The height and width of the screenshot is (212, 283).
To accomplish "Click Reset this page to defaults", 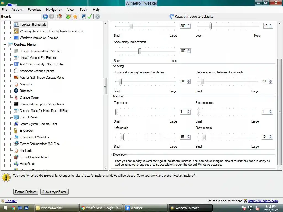I will point(194,16).
